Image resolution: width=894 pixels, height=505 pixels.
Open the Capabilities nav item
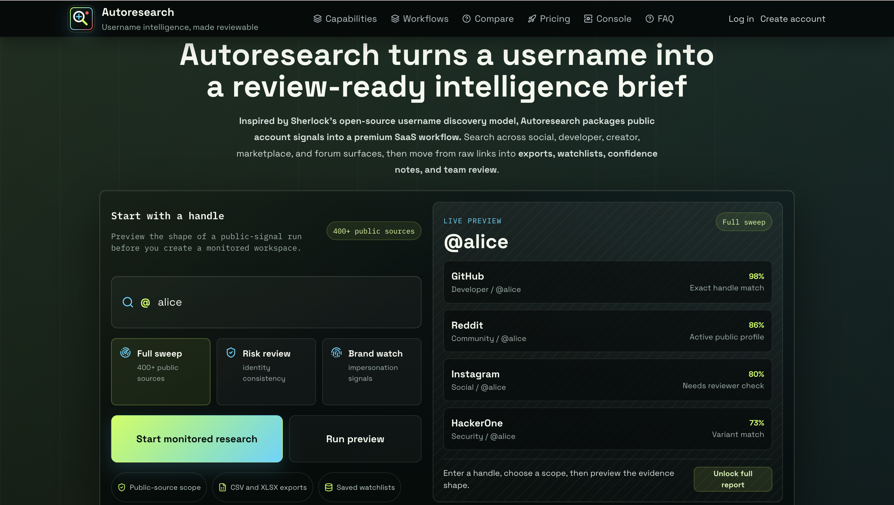[x=345, y=19]
